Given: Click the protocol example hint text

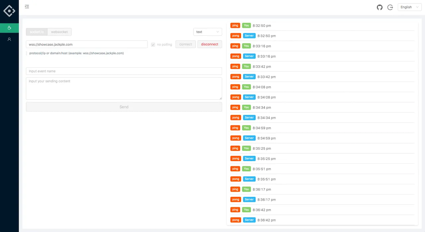Looking at the screenshot, I should [x=76, y=53].
